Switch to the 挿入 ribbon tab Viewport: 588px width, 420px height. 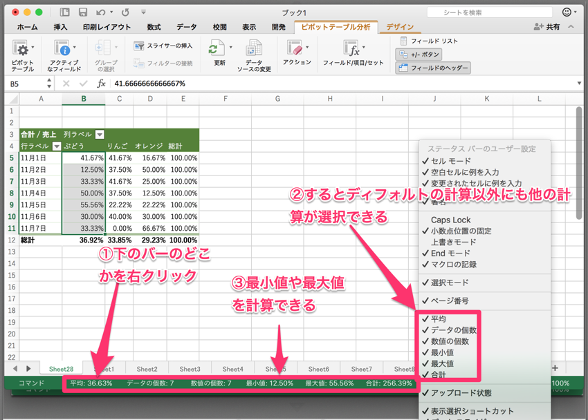(x=60, y=27)
